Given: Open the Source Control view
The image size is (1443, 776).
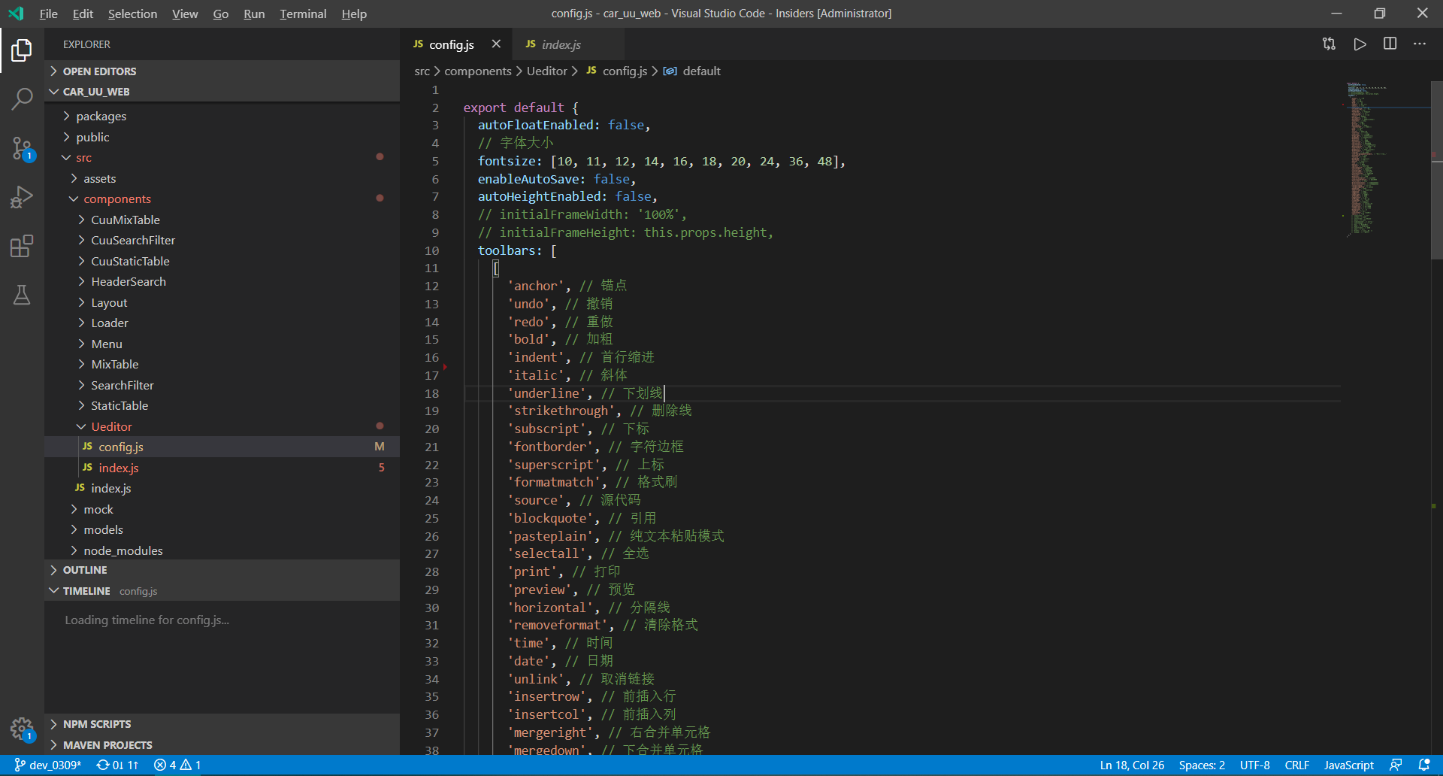Looking at the screenshot, I should (22, 148).
